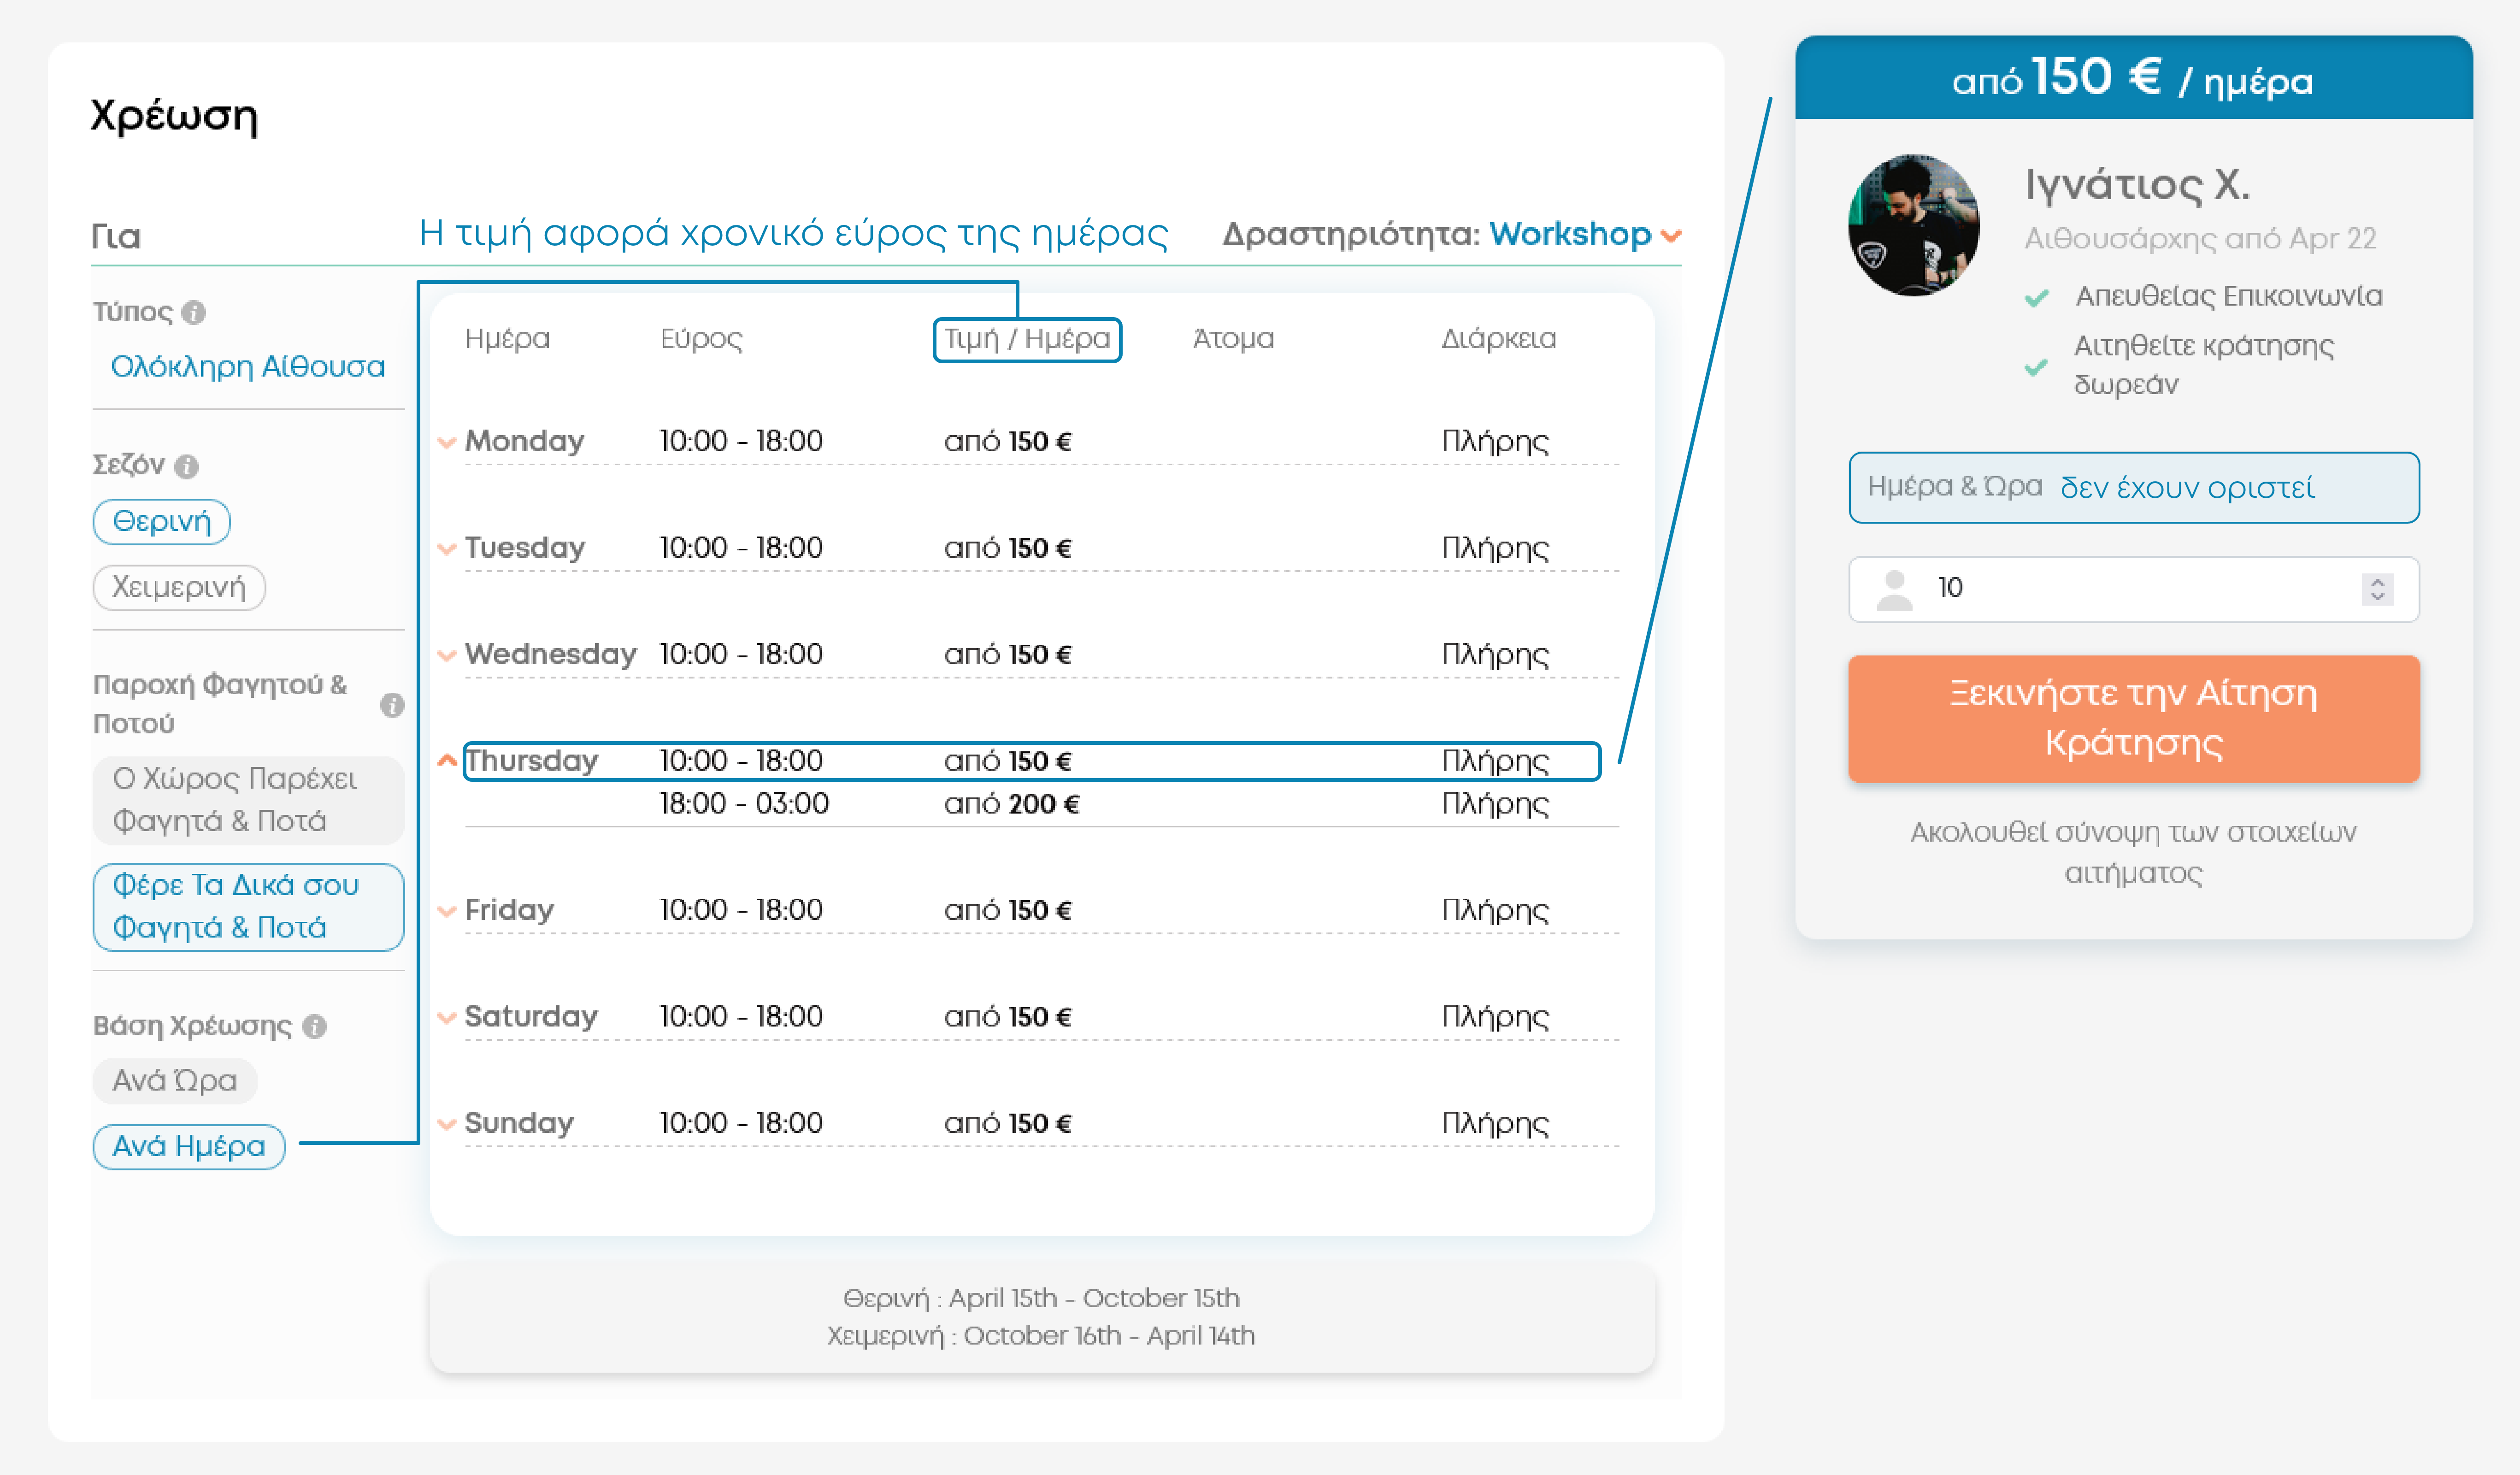Click the Ημέρα & Ώρα date field
Screen dimensions: 2520x1475
pyautogui.click(x=2133, y=488)
